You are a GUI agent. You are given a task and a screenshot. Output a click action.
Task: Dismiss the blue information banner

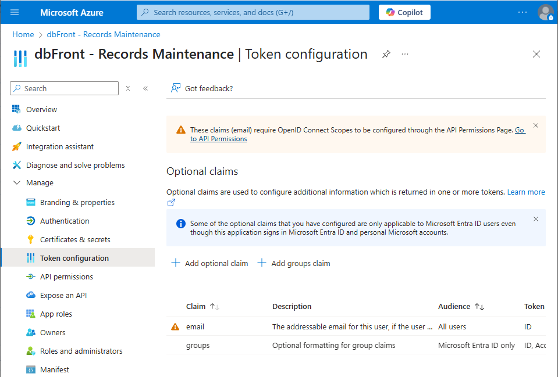coord(536,219)
